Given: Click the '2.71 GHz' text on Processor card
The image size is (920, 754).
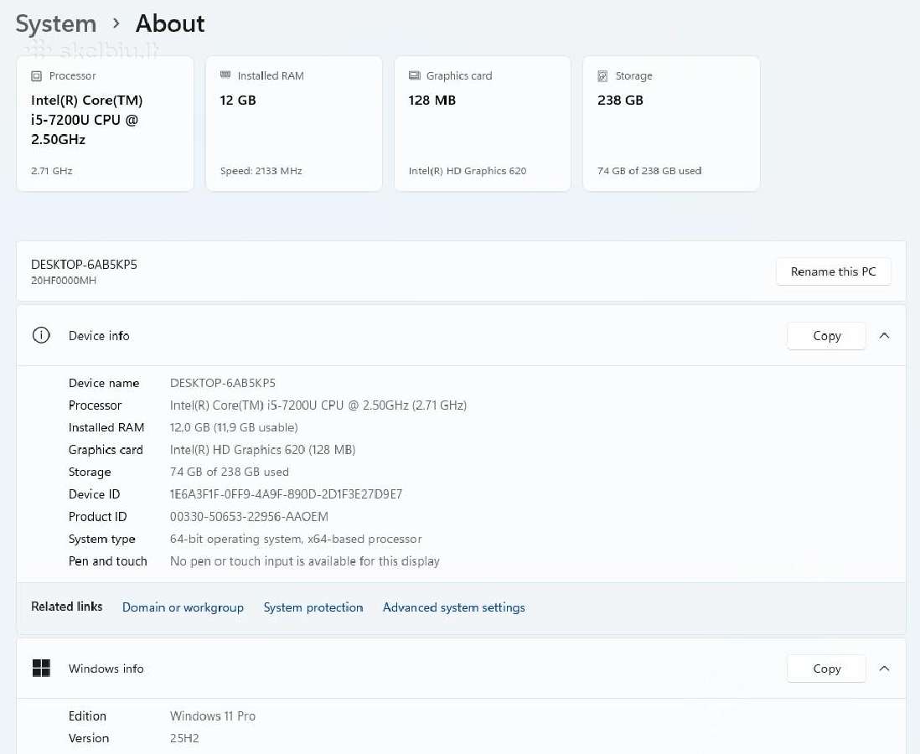Looking at the screenshot, I should click(x=52, y=171).
